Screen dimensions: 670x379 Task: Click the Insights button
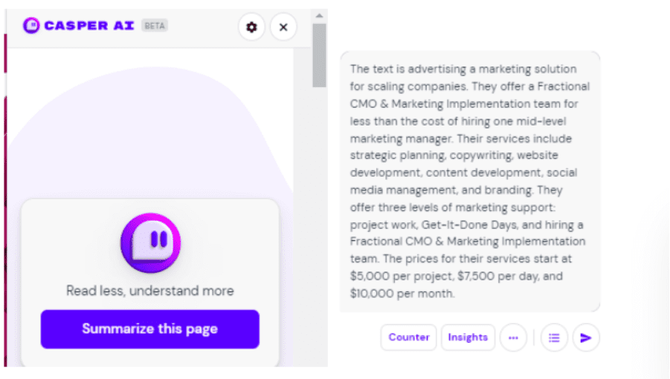point(468,337)
